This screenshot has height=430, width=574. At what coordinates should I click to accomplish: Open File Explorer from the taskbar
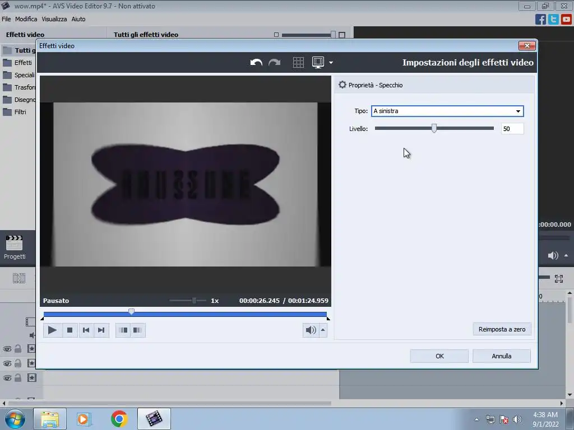tap(50, 419)
